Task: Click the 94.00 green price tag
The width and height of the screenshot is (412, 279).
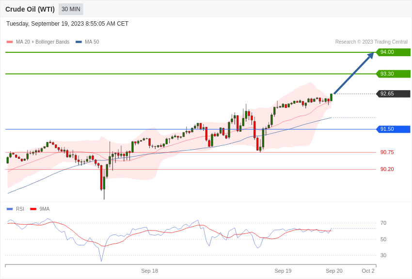Action: pos(393,52)
